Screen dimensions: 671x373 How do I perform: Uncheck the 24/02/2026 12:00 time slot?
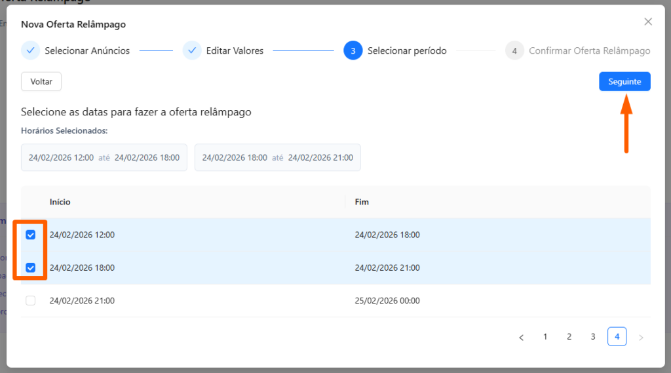(30, 235)
